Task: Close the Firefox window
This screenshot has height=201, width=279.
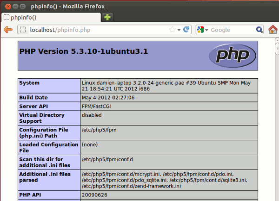Action: click(8, 6)
